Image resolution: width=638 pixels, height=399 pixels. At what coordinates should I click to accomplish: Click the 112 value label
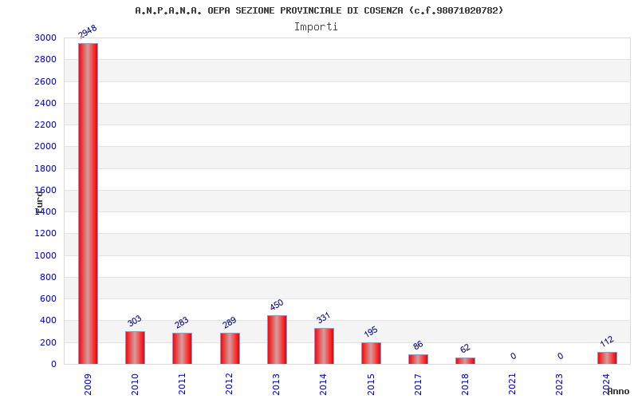607,342
